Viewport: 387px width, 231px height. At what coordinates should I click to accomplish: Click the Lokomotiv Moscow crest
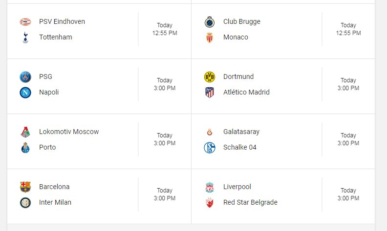[25, 132]
